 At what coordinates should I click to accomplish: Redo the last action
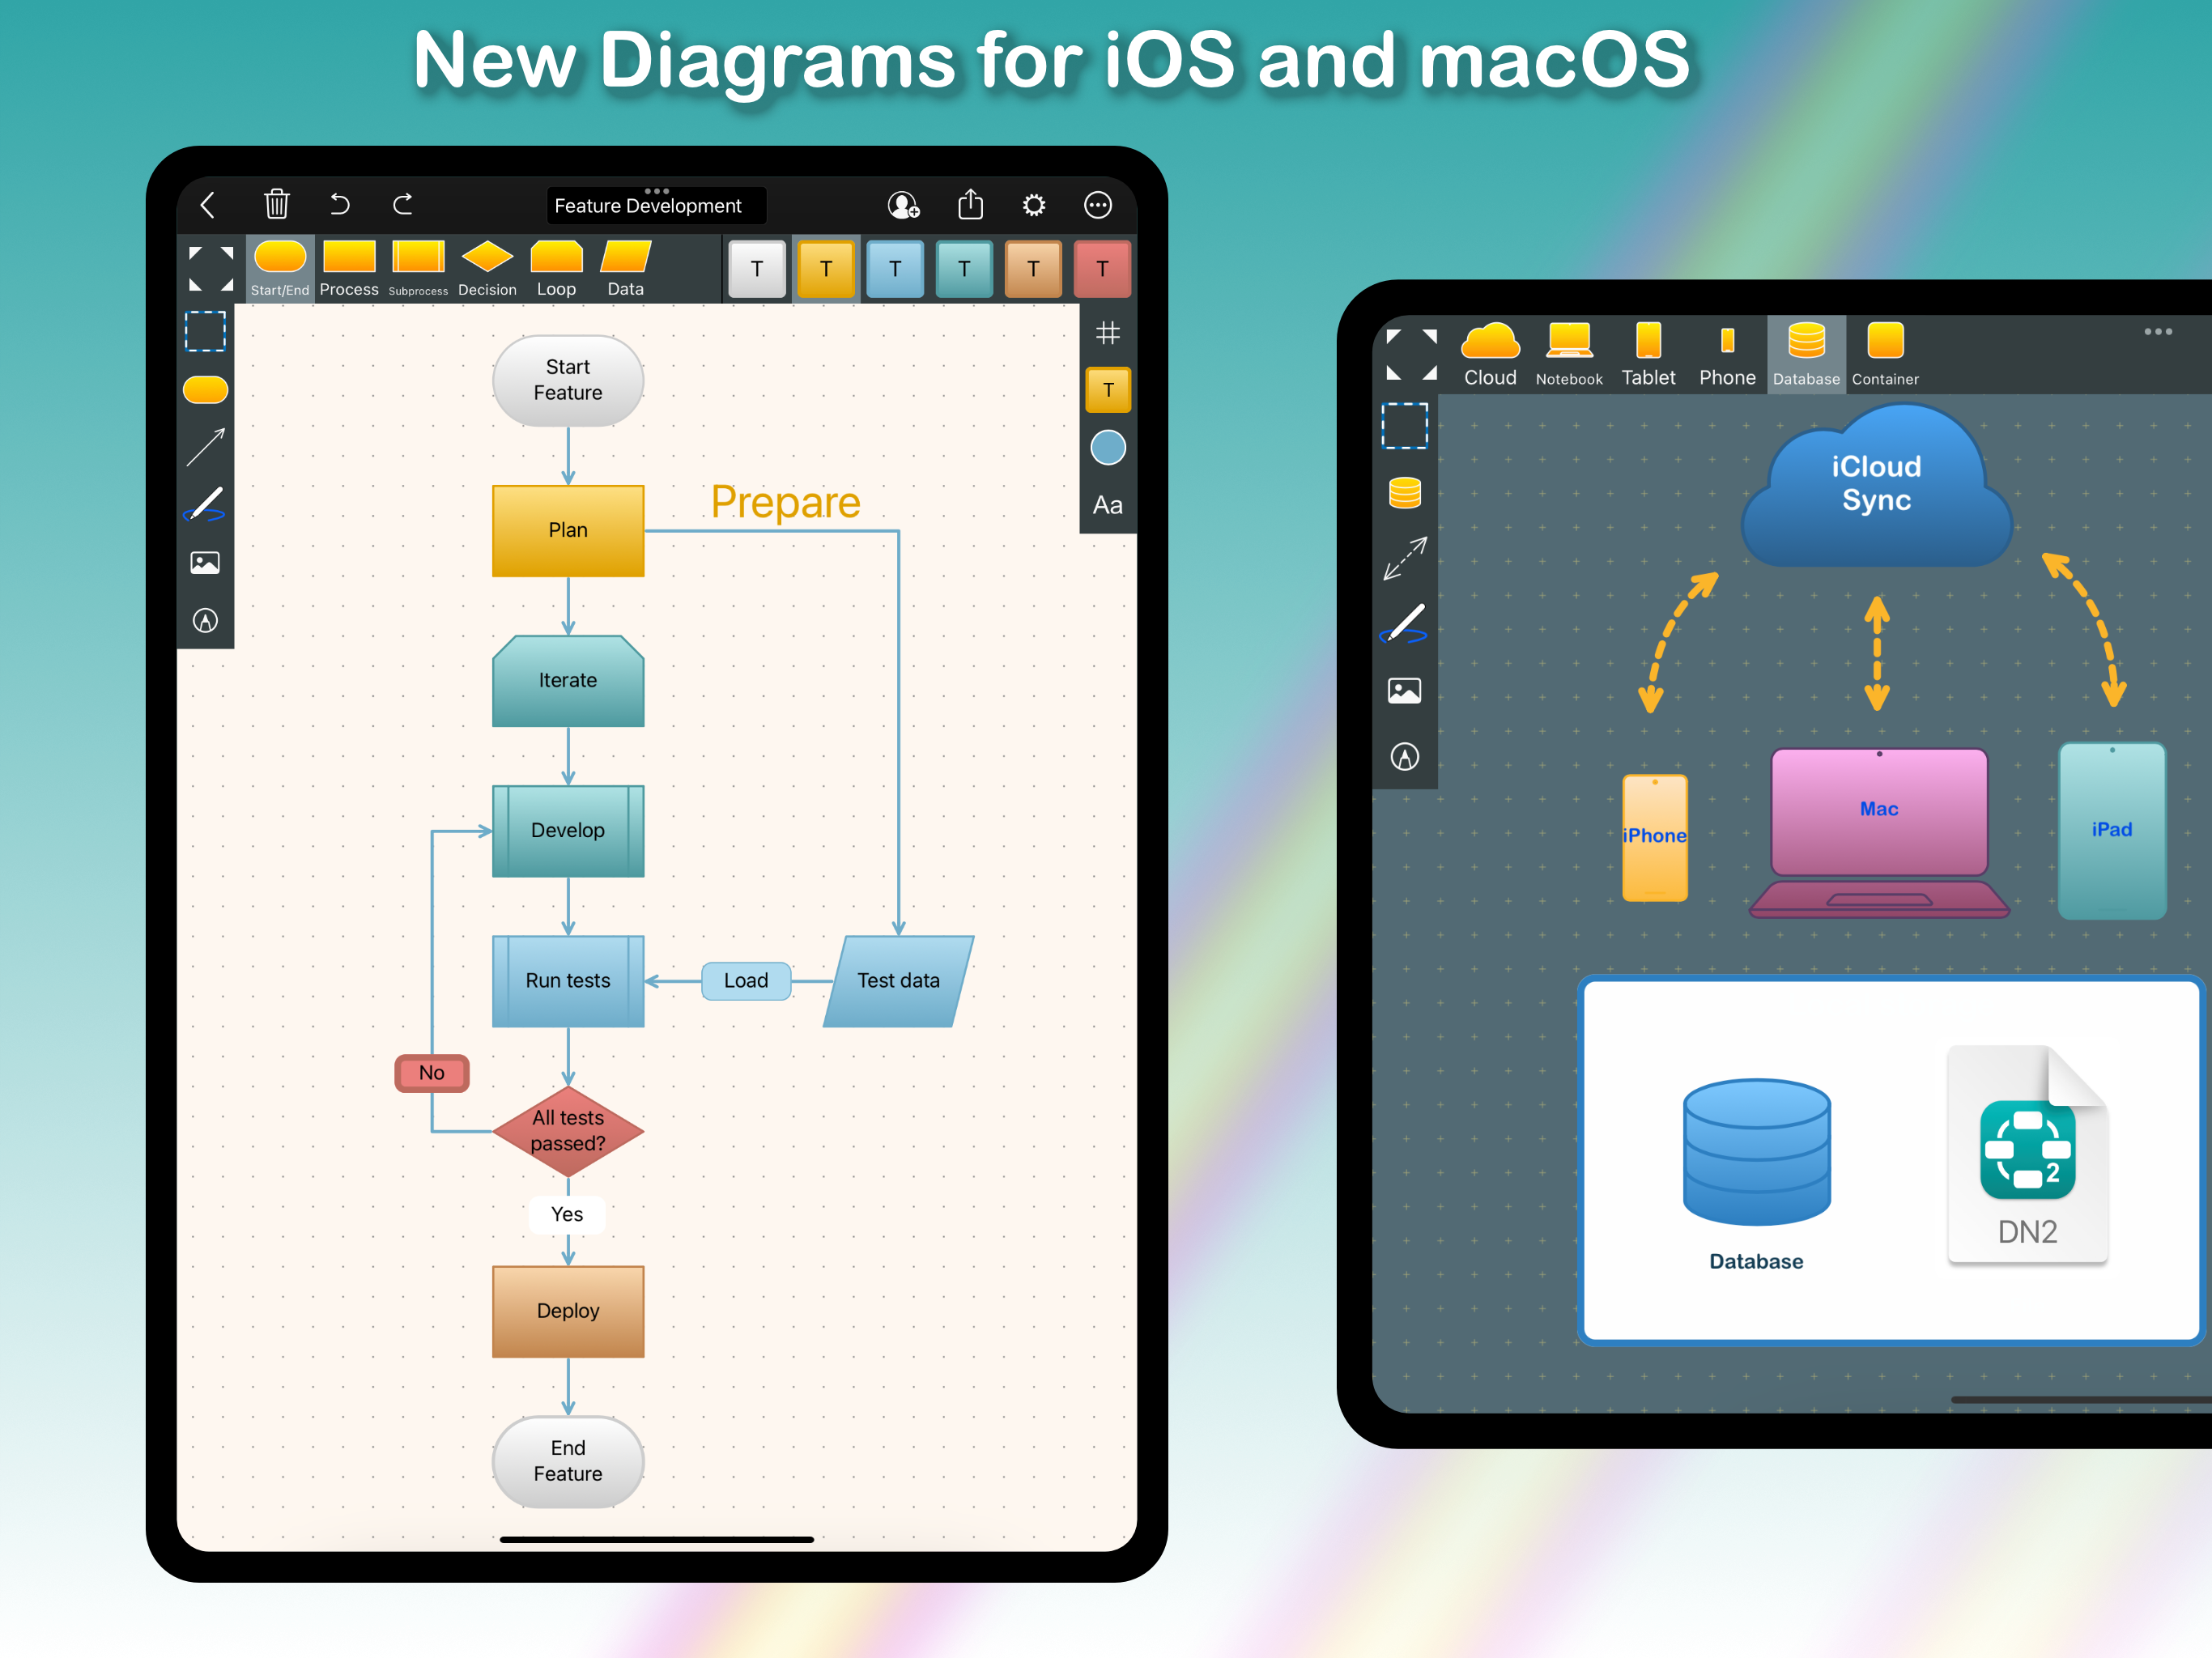[x=403, y=205]
